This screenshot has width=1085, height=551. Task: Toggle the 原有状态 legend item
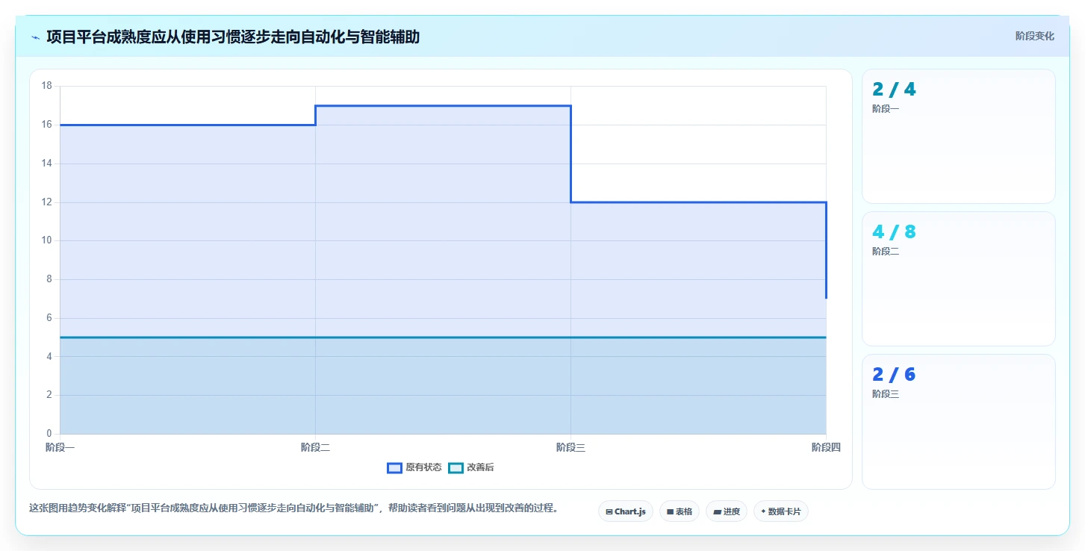pos(414,467)
